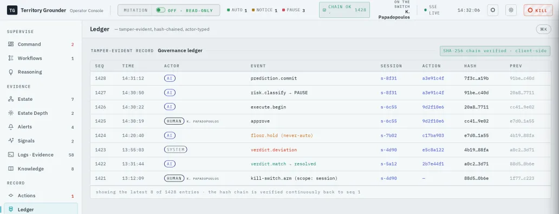Select the approve event text
This screenshot has width=559, height=214.
tap(260, 121)
